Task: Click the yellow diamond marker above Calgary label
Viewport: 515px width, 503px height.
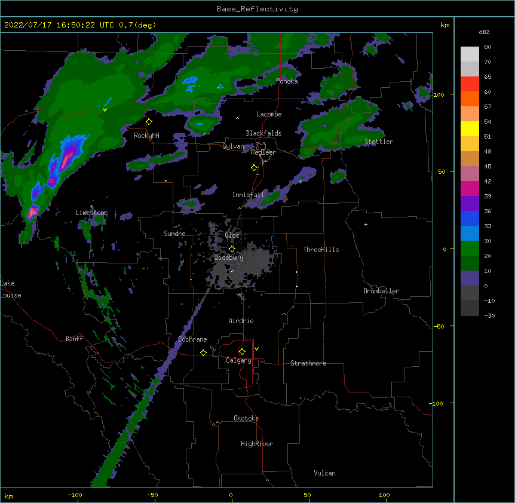Action: point(242,352)
